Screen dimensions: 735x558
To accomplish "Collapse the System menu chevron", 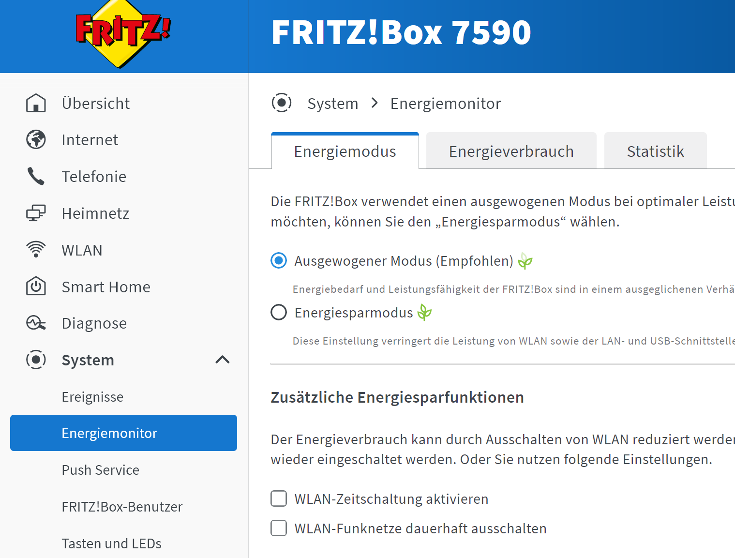I will (x=223, y=360).
